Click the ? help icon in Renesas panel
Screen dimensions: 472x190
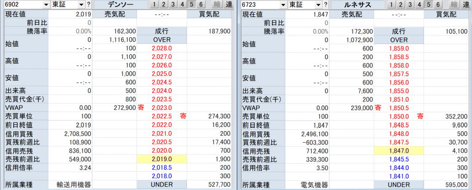(x=324, y=5)
